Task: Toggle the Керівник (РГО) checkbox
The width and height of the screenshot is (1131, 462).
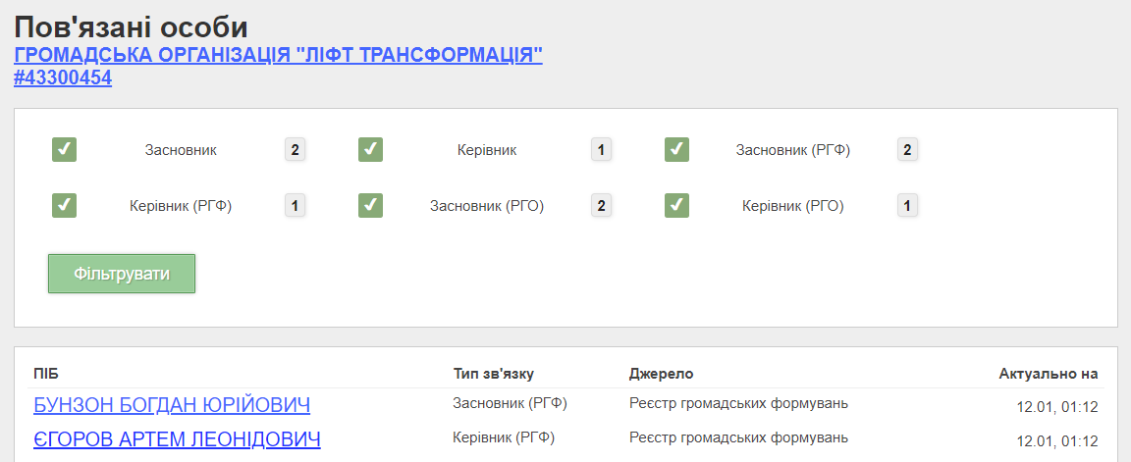Action: [677, 206]
